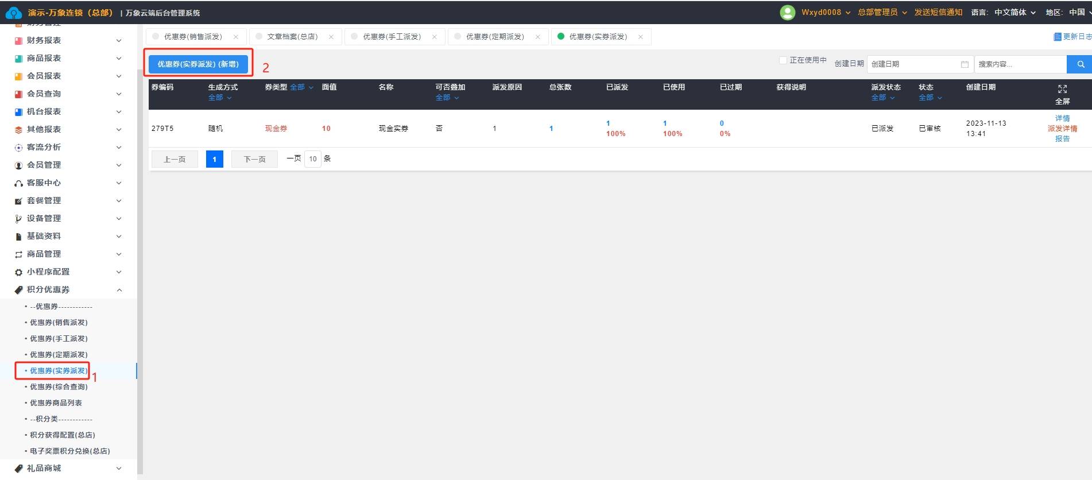Viewport: 1092px width, 480px height.
Task: Click page number 1 button
Action: pos(214,159)
